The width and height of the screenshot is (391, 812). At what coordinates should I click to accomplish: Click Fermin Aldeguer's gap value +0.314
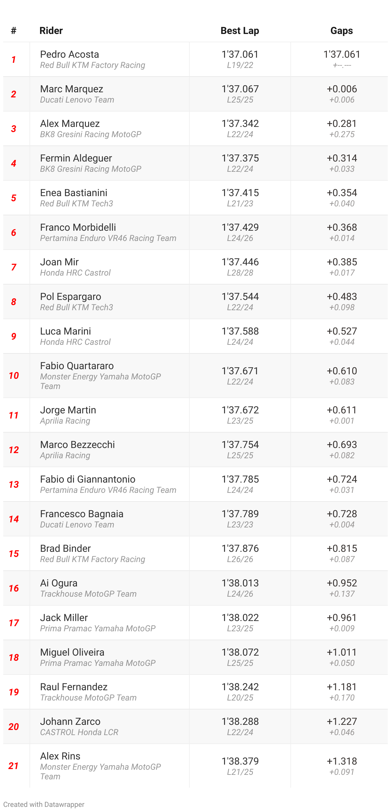pos(342,158)
